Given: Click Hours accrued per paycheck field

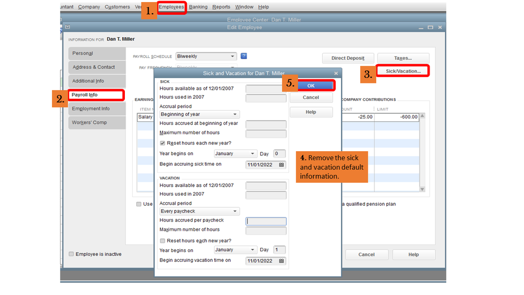Looking at the screenshot, I should coord(266,221).
